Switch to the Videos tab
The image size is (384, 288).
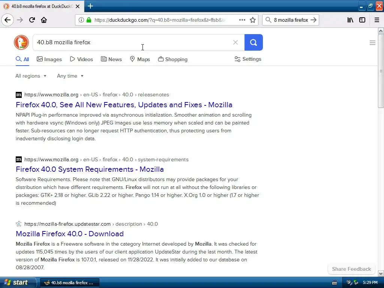(x=81, y=59)
